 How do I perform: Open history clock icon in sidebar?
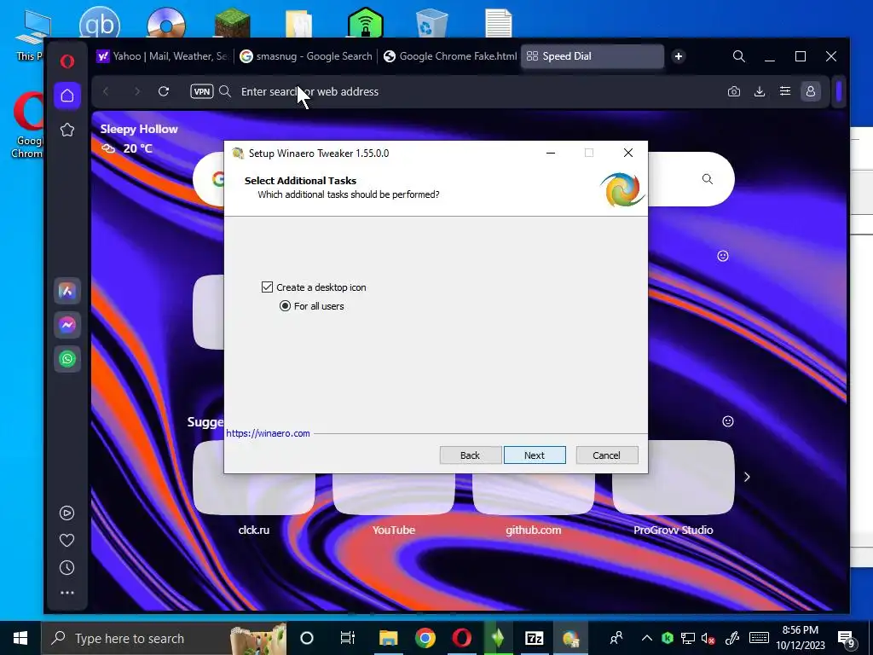click(x=66, y=567)
